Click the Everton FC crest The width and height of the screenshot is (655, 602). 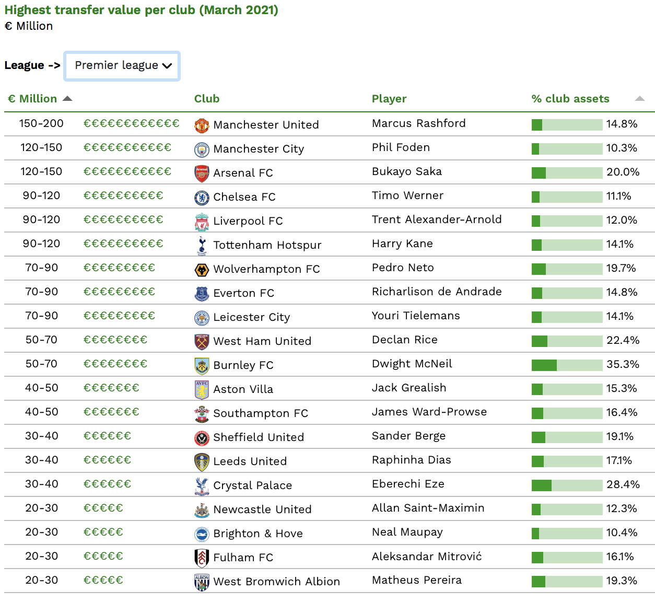[x=202, y=294]
